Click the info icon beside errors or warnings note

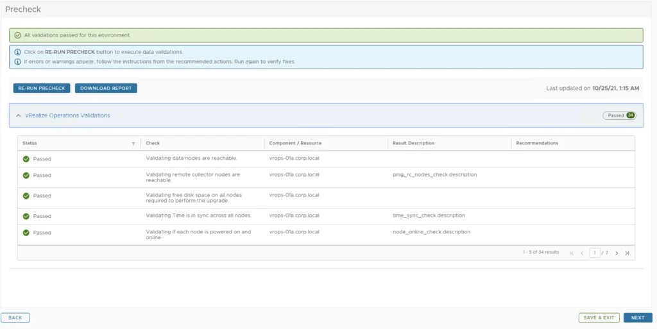pyautogui.click(x=17, y=62)
